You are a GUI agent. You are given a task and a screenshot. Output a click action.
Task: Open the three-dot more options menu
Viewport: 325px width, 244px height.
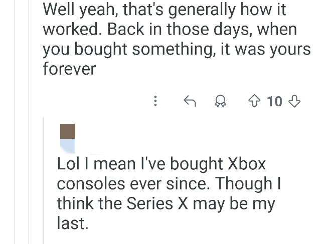tap(155, 102)
